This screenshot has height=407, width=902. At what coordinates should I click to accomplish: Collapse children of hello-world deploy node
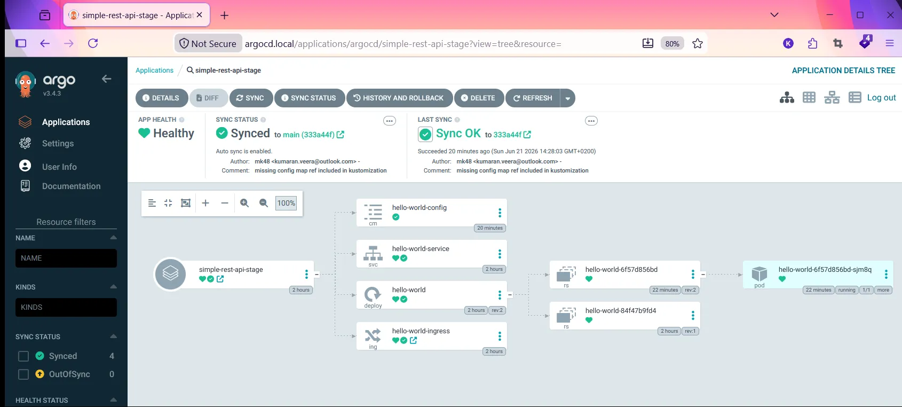click(510, 295)
